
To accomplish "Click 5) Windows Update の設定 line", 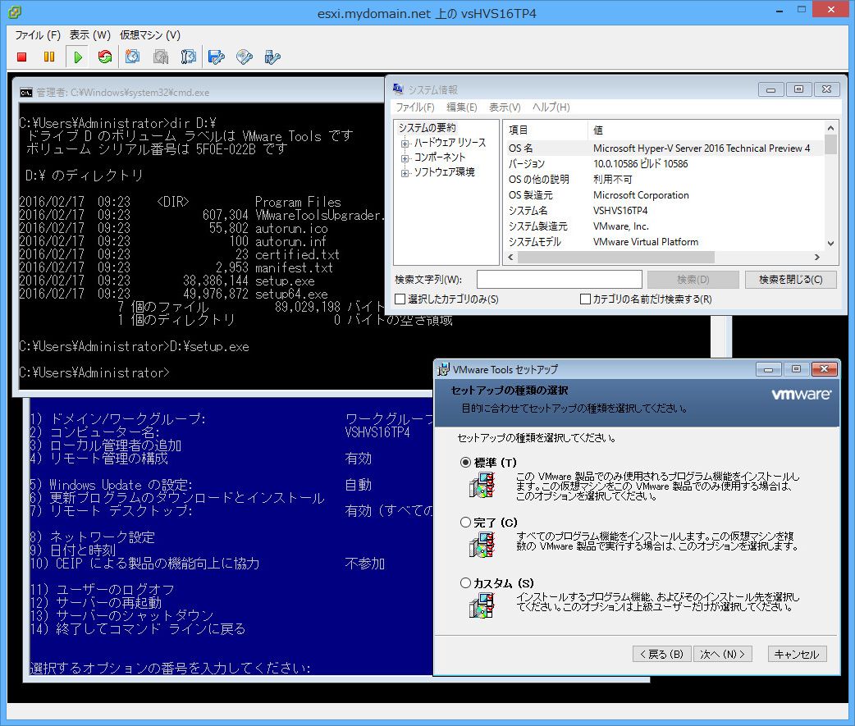I will (x=112, y=485).
